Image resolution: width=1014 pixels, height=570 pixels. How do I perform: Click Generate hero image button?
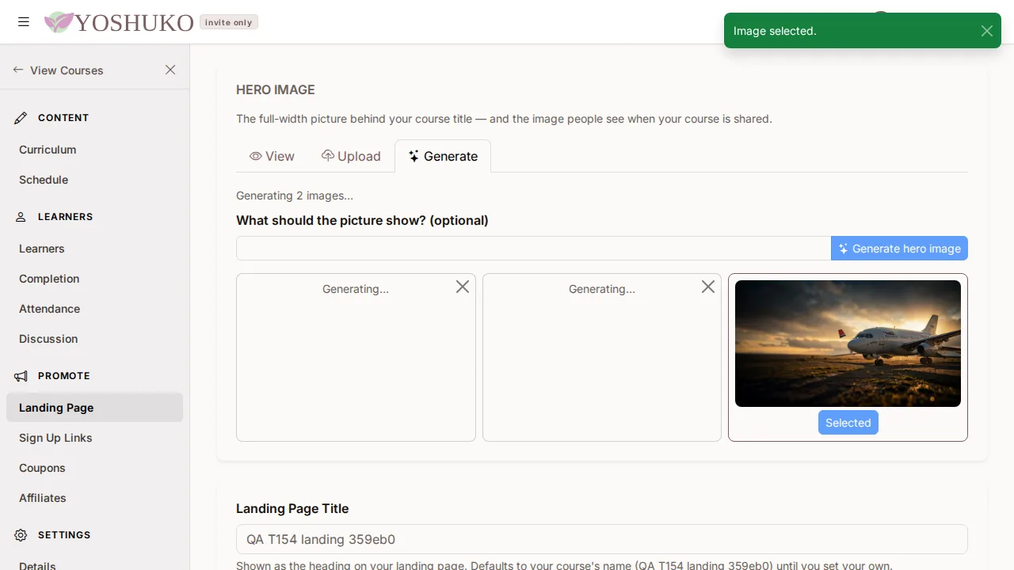tap(899, 249)
